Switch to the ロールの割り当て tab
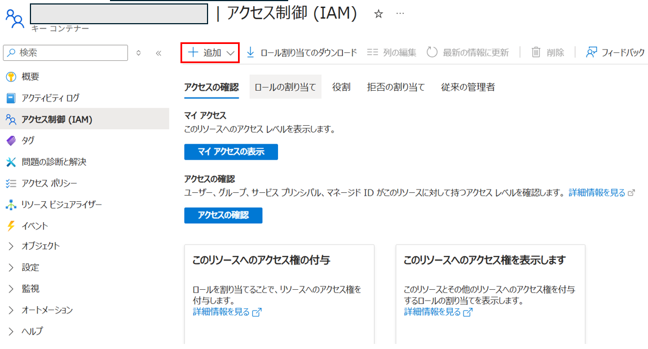Image resolution: width=648 pixels, height=349 pixels. tap(285, 87)
